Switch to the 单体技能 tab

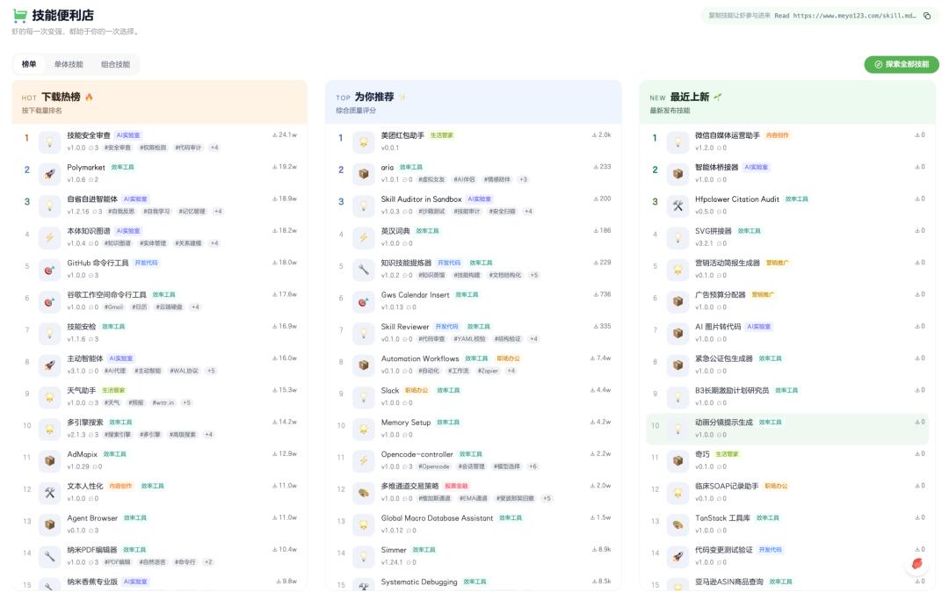coord(69,64)
